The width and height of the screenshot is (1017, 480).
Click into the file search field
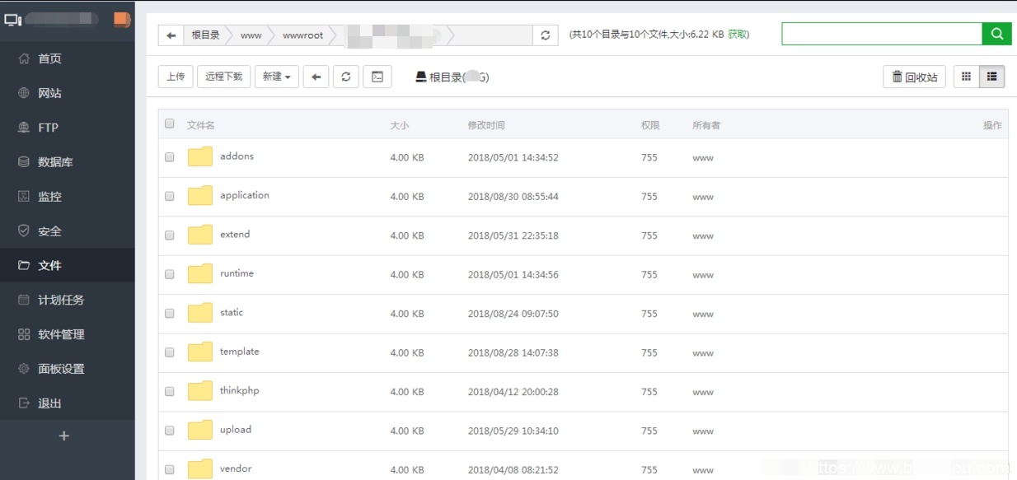(x=882, y=34)
